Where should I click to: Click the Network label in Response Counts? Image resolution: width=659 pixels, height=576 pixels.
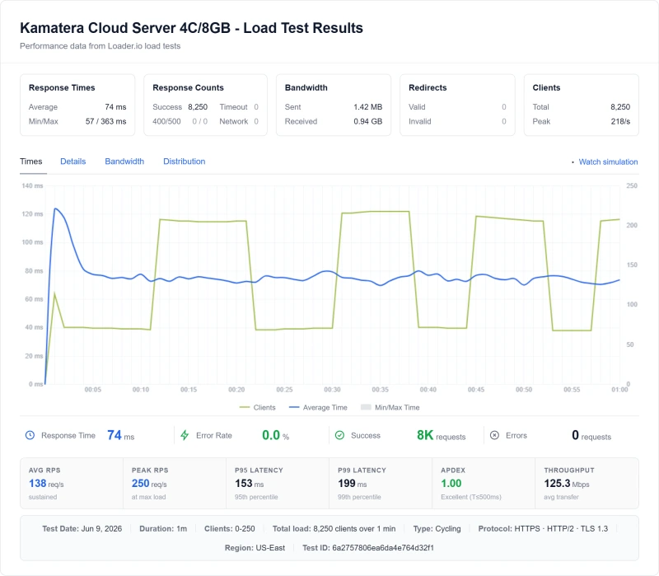234,121
